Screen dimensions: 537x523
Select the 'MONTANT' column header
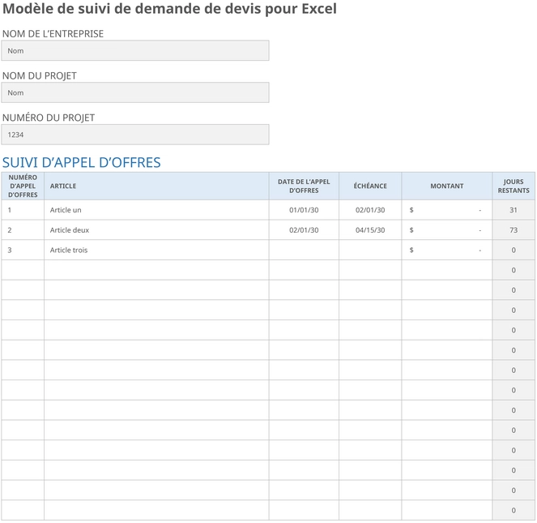tap(447, 186)
